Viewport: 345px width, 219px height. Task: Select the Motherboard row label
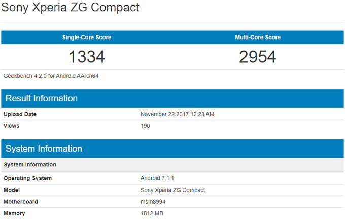pyautogui.click(x=20, y=202)
